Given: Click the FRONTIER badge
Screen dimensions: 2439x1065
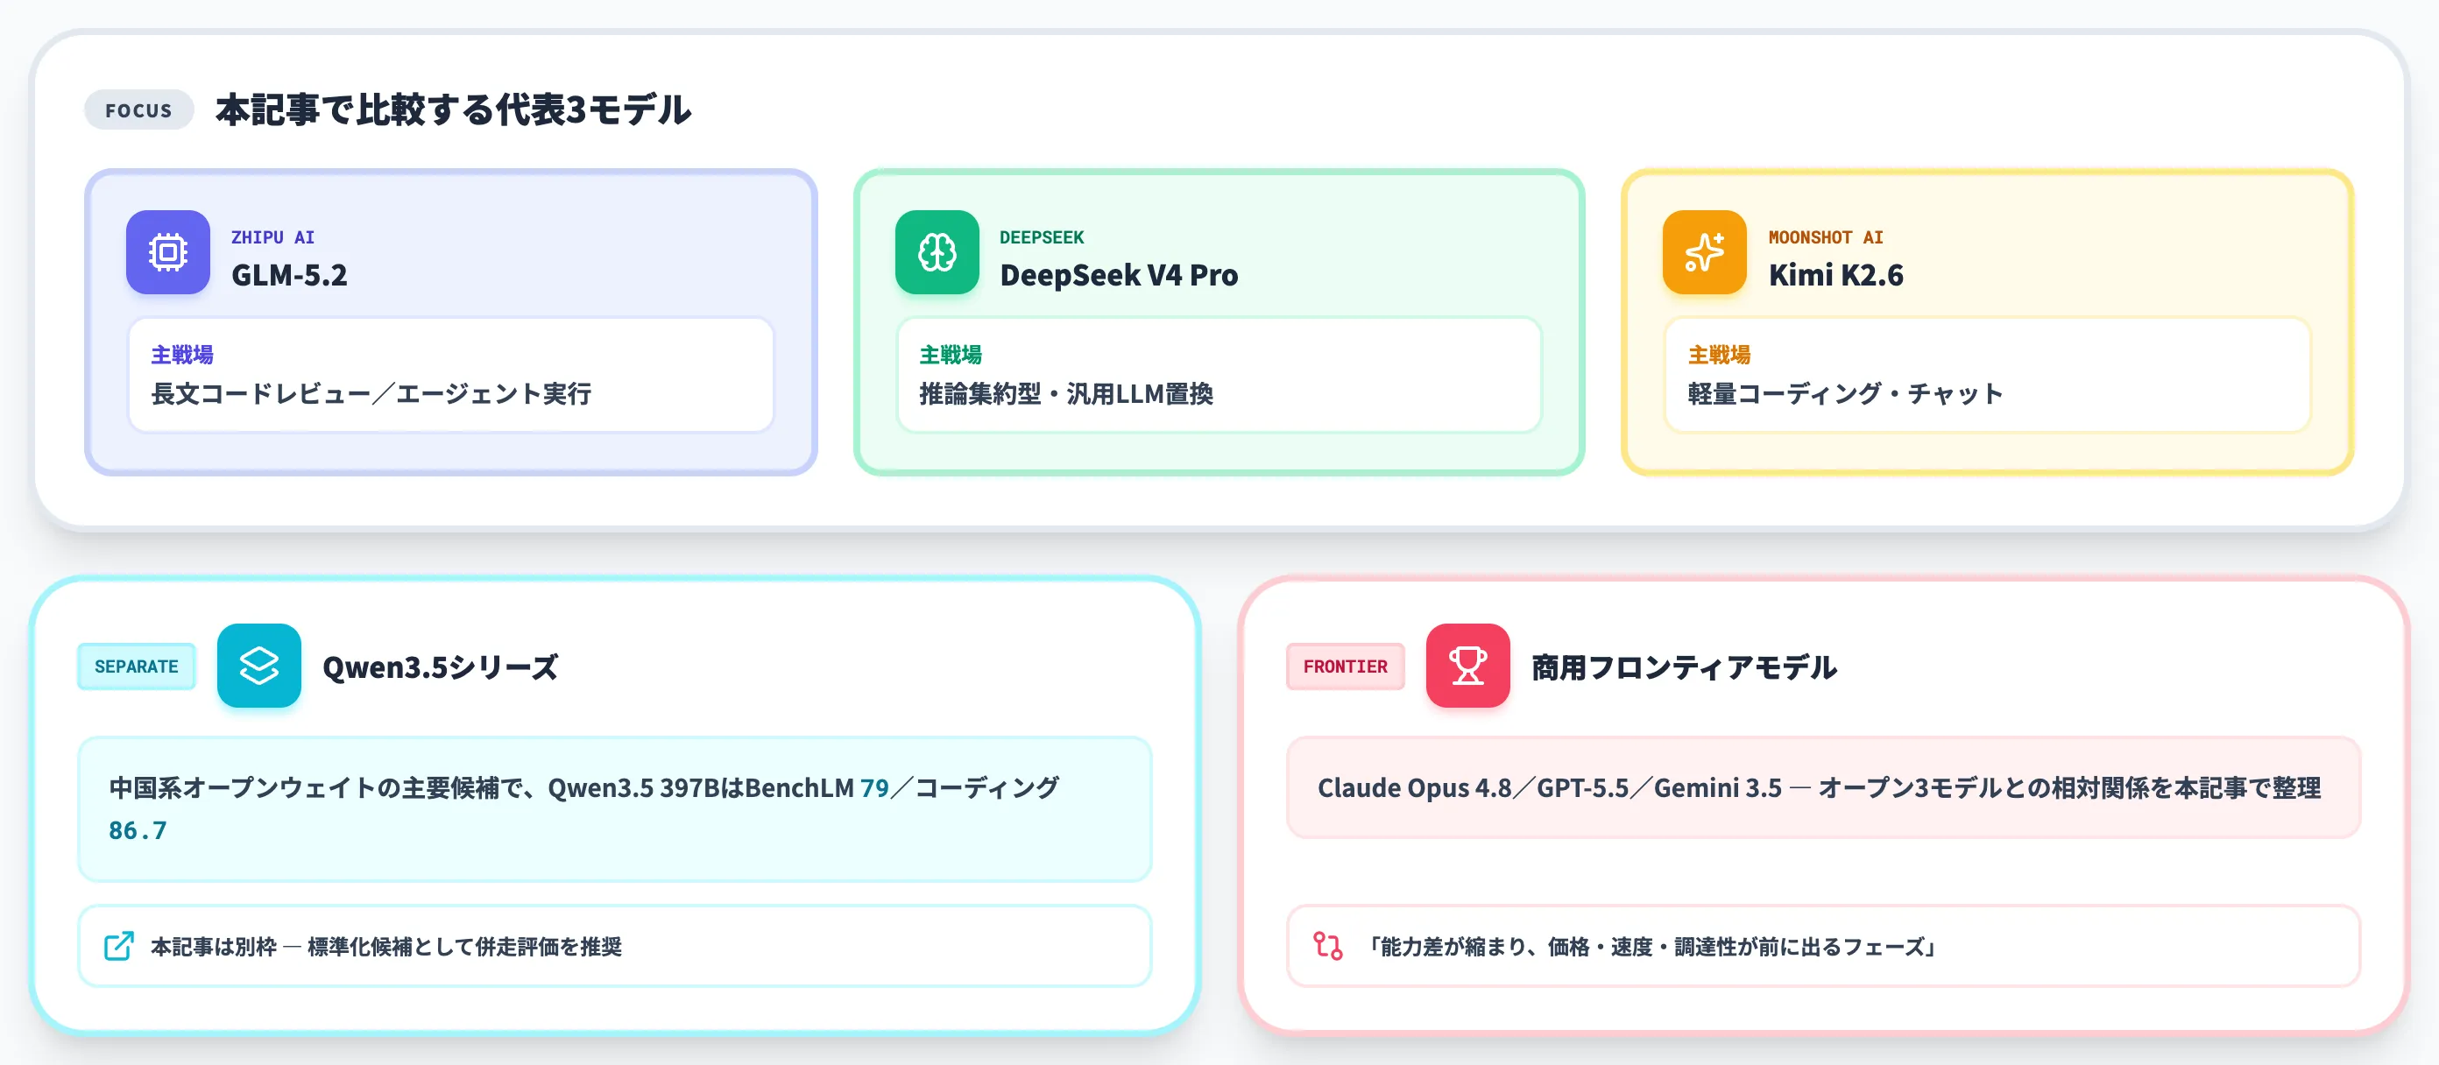Looking at the screenshot, I should coord(1345,667).
